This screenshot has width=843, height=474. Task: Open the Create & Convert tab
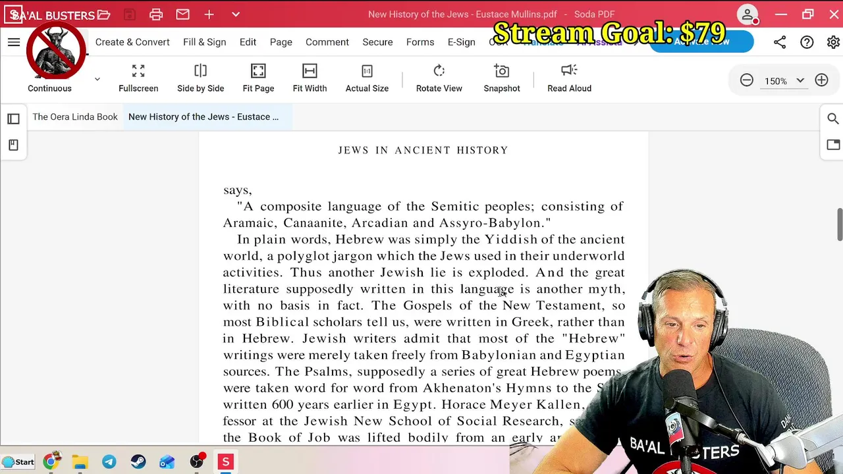tap(132, 42)
